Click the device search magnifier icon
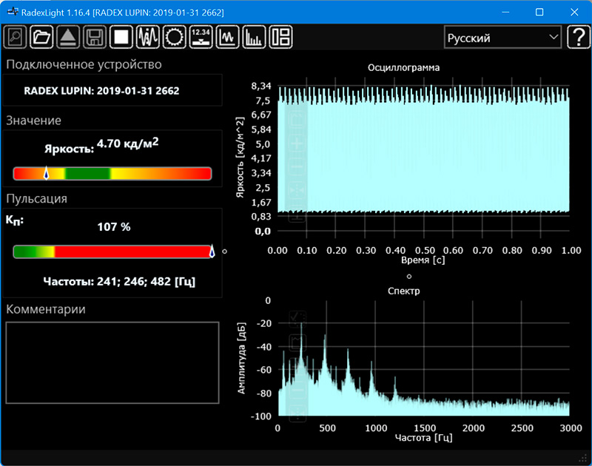 pos(16,37)
